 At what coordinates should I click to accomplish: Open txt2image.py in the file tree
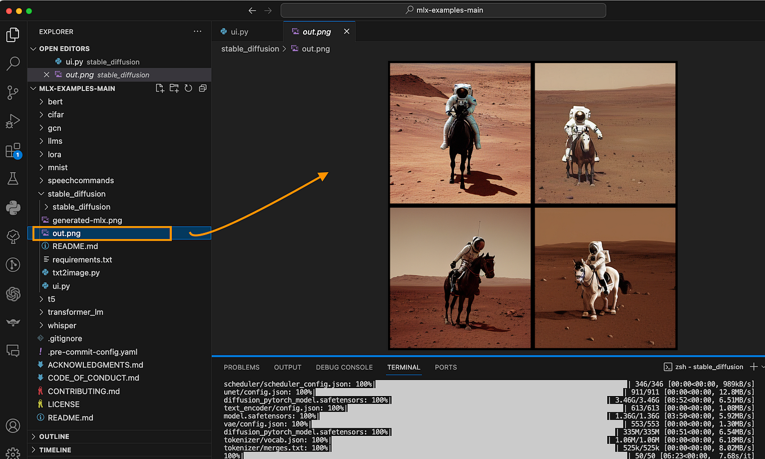tap(75, 273)
